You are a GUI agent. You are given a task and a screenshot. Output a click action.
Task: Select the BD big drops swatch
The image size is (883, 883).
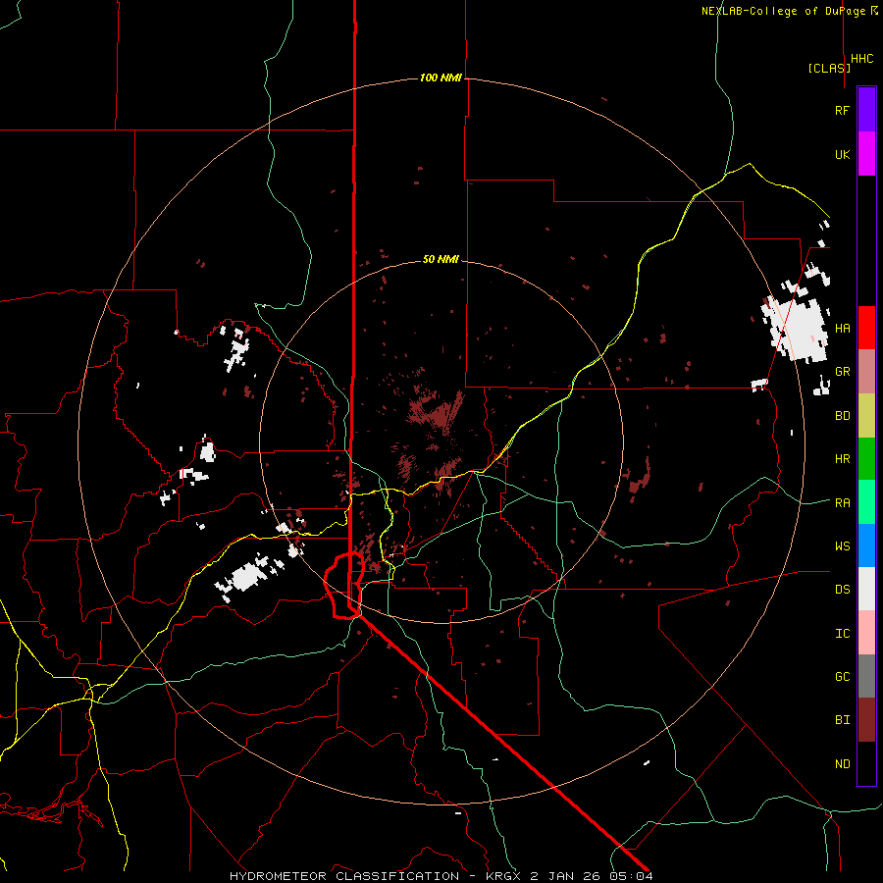(866, 416)
